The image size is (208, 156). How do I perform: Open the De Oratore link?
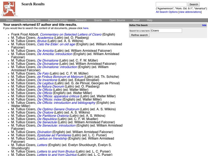click(x=45, y=113)
